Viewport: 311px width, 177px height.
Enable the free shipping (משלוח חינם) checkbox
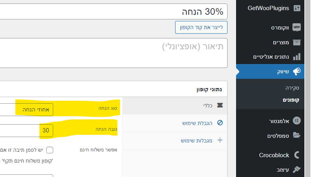tap(50, 150)
